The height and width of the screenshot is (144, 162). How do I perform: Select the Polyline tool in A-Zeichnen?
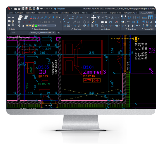[72, 17]
